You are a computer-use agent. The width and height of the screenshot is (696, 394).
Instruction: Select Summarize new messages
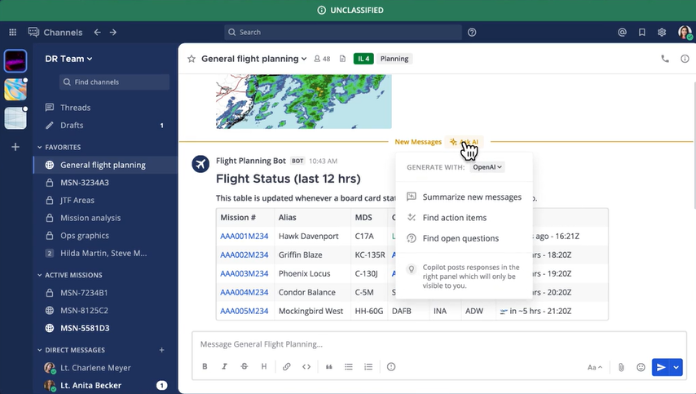(x=472, y=197)
